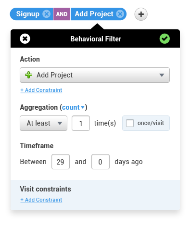
Task: Remove the Add Project filter chip
Action: pyautogui.click(x=120, y=14)
